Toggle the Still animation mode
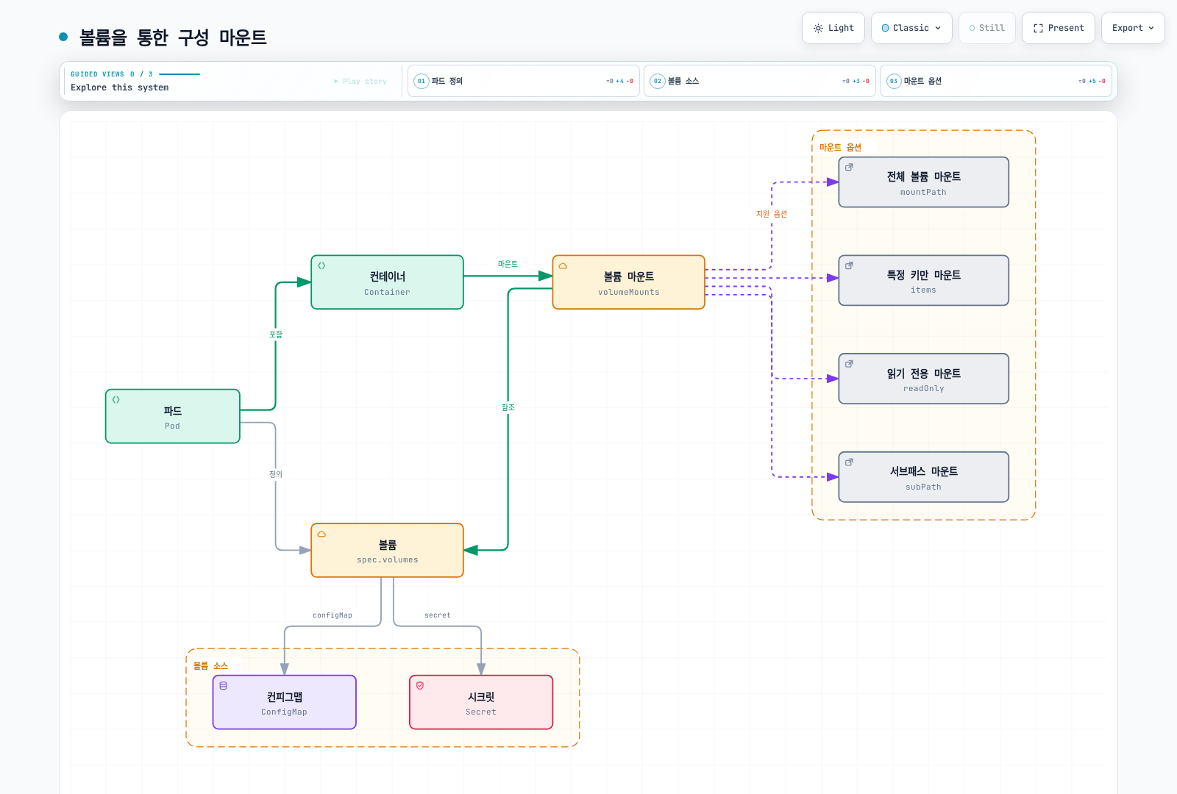Image resolution: width=1177 pixels, height=794 pixels. (x=987, y=28)
